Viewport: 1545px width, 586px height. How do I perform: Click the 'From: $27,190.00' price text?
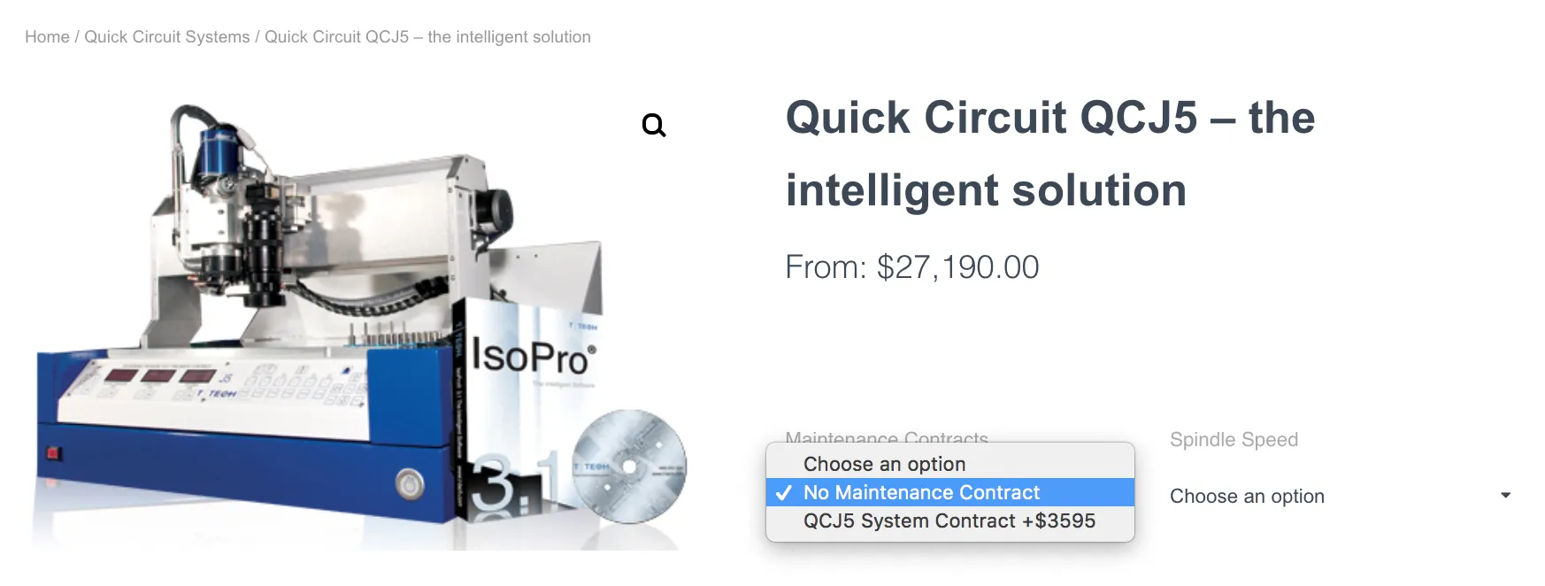[911, 267]
